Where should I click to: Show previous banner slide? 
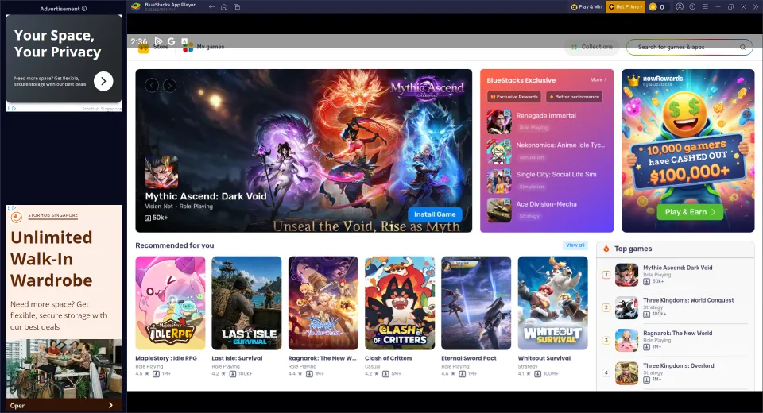(x=152, y=86)
